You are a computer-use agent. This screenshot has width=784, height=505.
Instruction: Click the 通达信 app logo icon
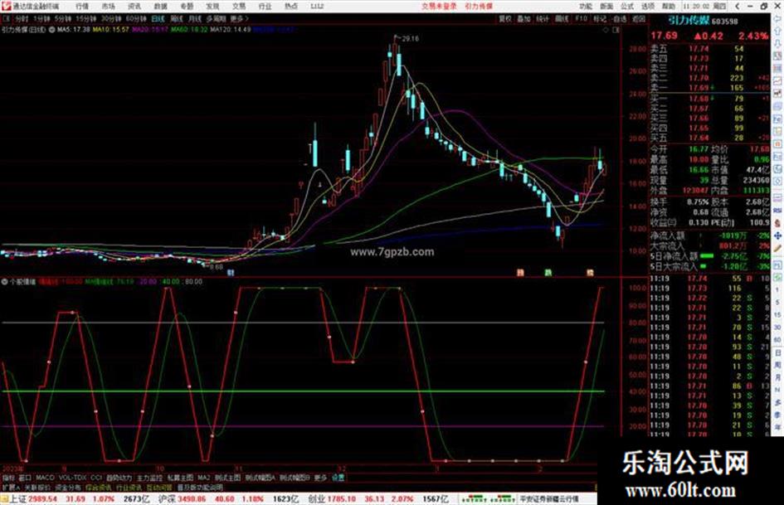[x=6, y=6]
